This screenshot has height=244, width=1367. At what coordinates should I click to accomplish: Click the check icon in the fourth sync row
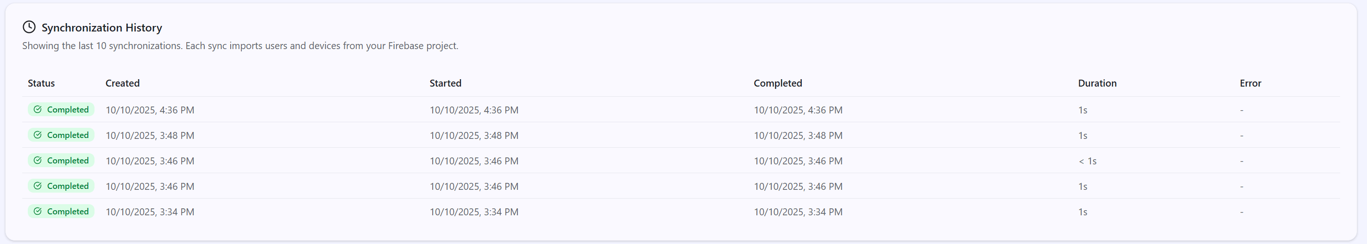38,186
